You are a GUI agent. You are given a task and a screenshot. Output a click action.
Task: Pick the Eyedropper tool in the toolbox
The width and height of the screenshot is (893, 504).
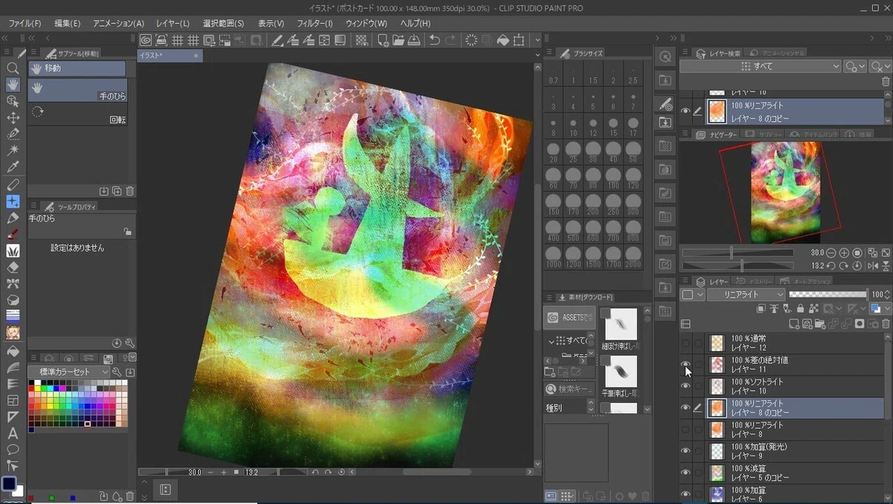[13, 167]
